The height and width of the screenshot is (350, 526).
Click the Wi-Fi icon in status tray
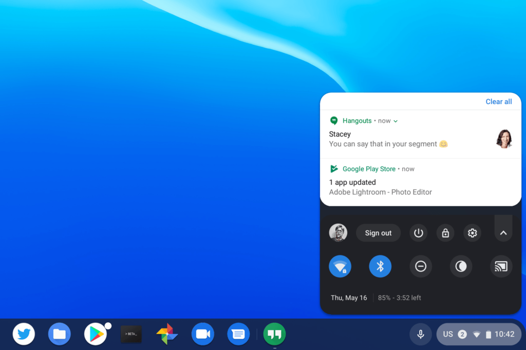click(x=476, y=334)
